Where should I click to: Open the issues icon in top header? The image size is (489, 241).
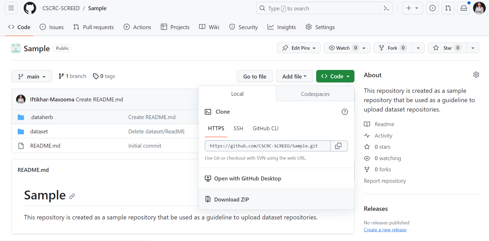pyautogui.click(x=433, y=8)
